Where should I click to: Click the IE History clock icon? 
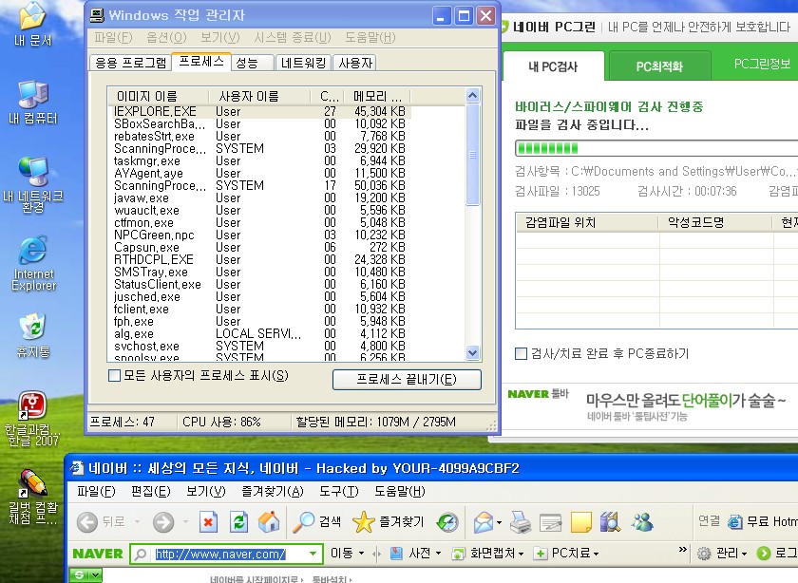click(x=447, y=522)
